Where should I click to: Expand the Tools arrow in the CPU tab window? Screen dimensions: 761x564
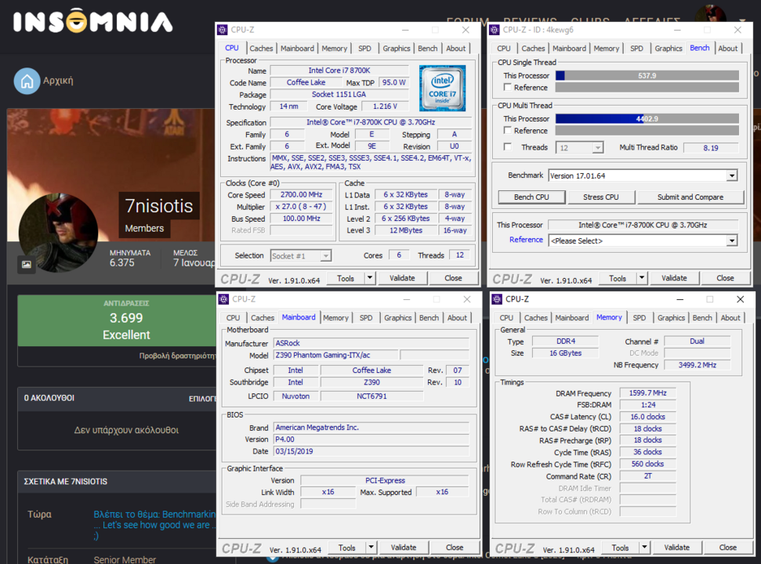pos(370,278)
